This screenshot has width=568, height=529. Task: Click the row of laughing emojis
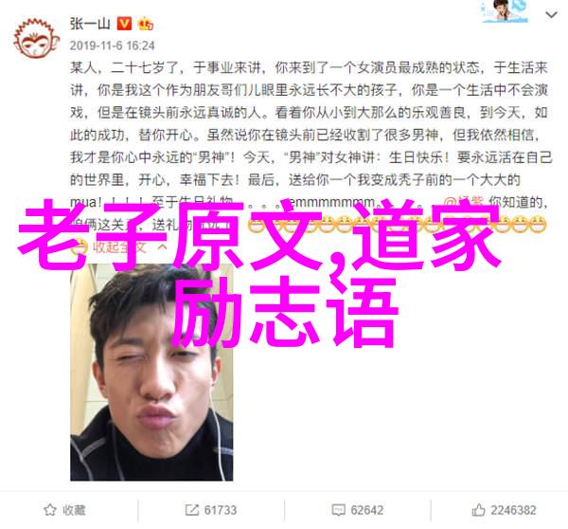click(397, 225)
